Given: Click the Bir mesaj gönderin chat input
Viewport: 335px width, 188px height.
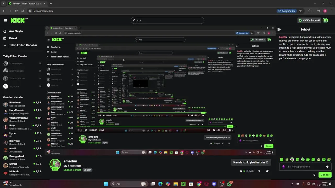Looking at the screenshot, I should [306, 167].
